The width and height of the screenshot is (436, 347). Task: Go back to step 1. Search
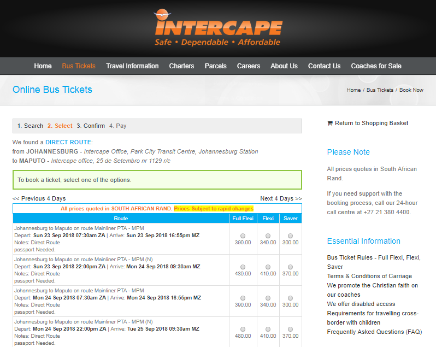point(30,126)
